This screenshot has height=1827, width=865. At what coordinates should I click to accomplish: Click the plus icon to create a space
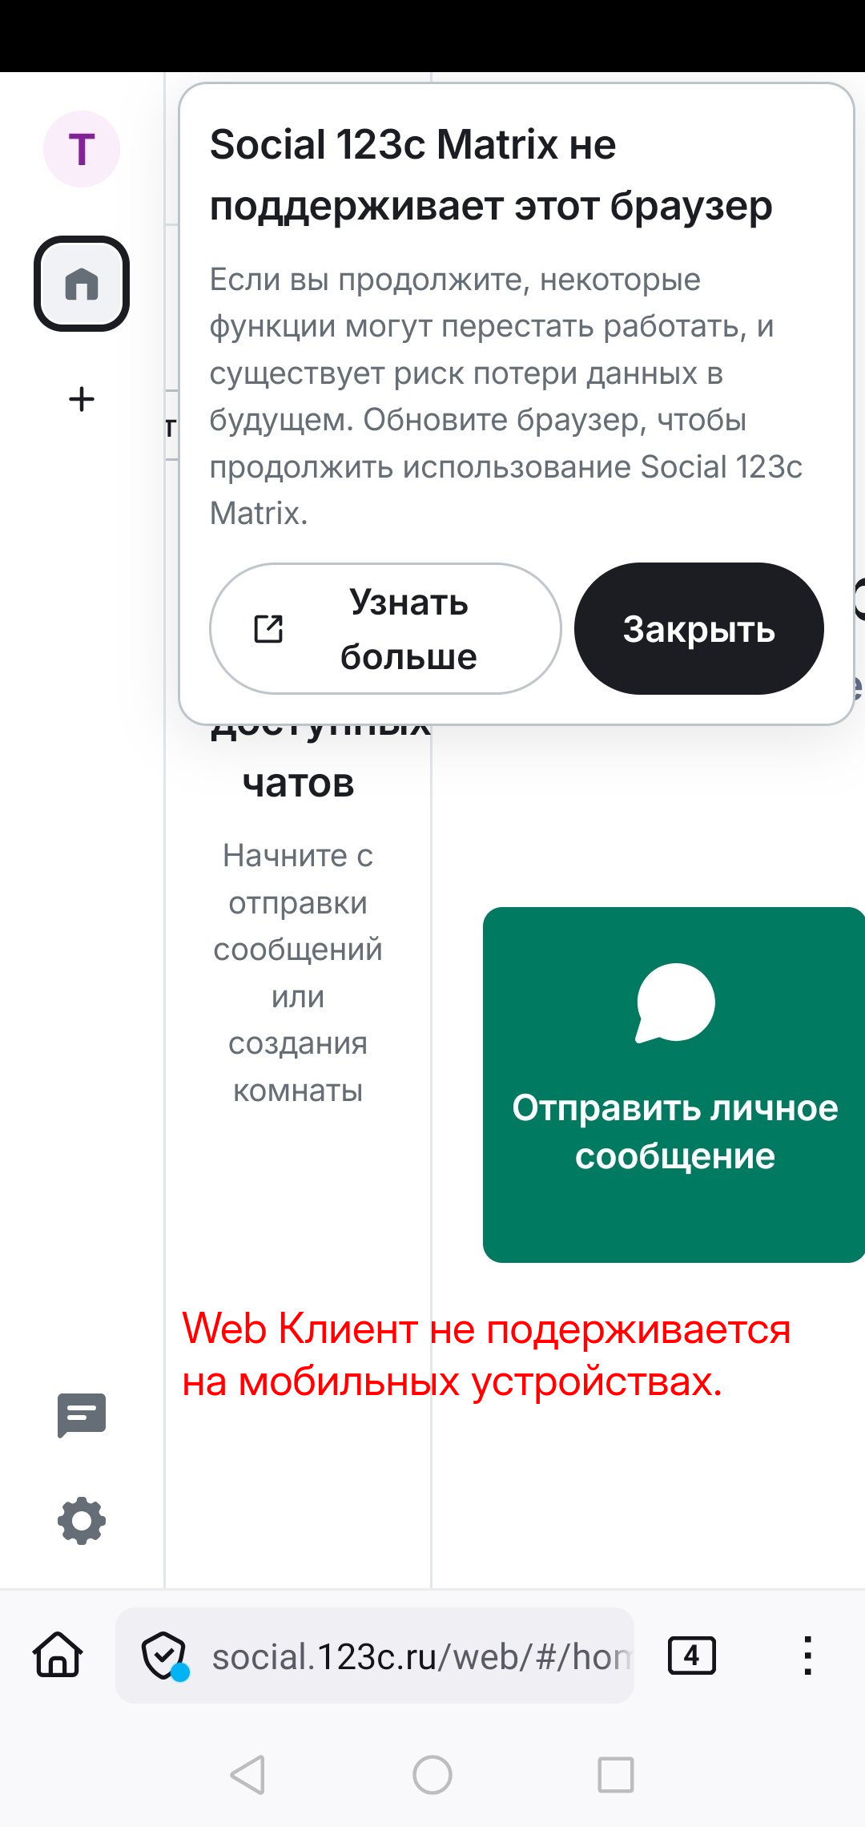(x=82, y=399)
